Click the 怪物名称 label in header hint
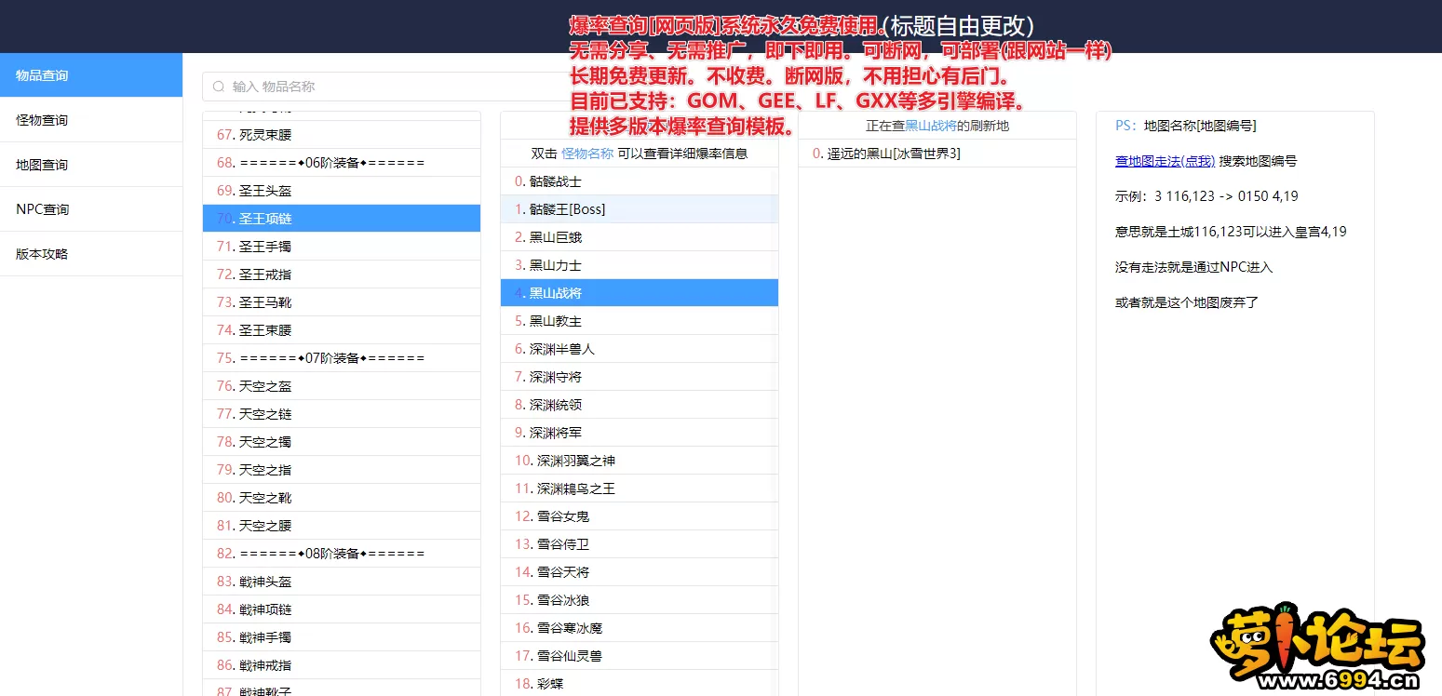 tap(587, 154)
